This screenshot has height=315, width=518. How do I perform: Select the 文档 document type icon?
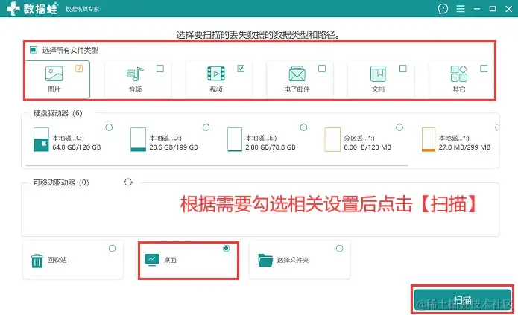tap(378, 74)
